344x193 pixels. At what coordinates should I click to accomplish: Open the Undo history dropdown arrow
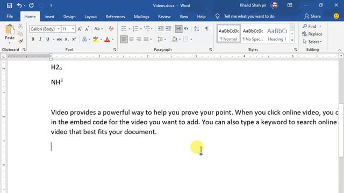click(x=24, y=5)
